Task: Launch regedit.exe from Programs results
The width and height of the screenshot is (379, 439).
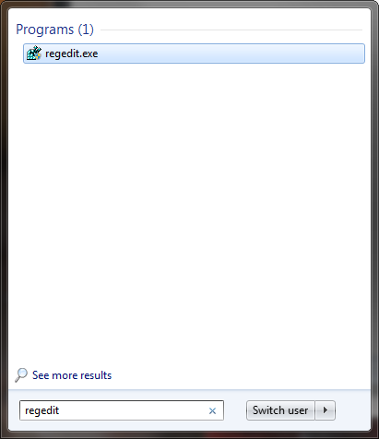Action: (x=194, y=53)
